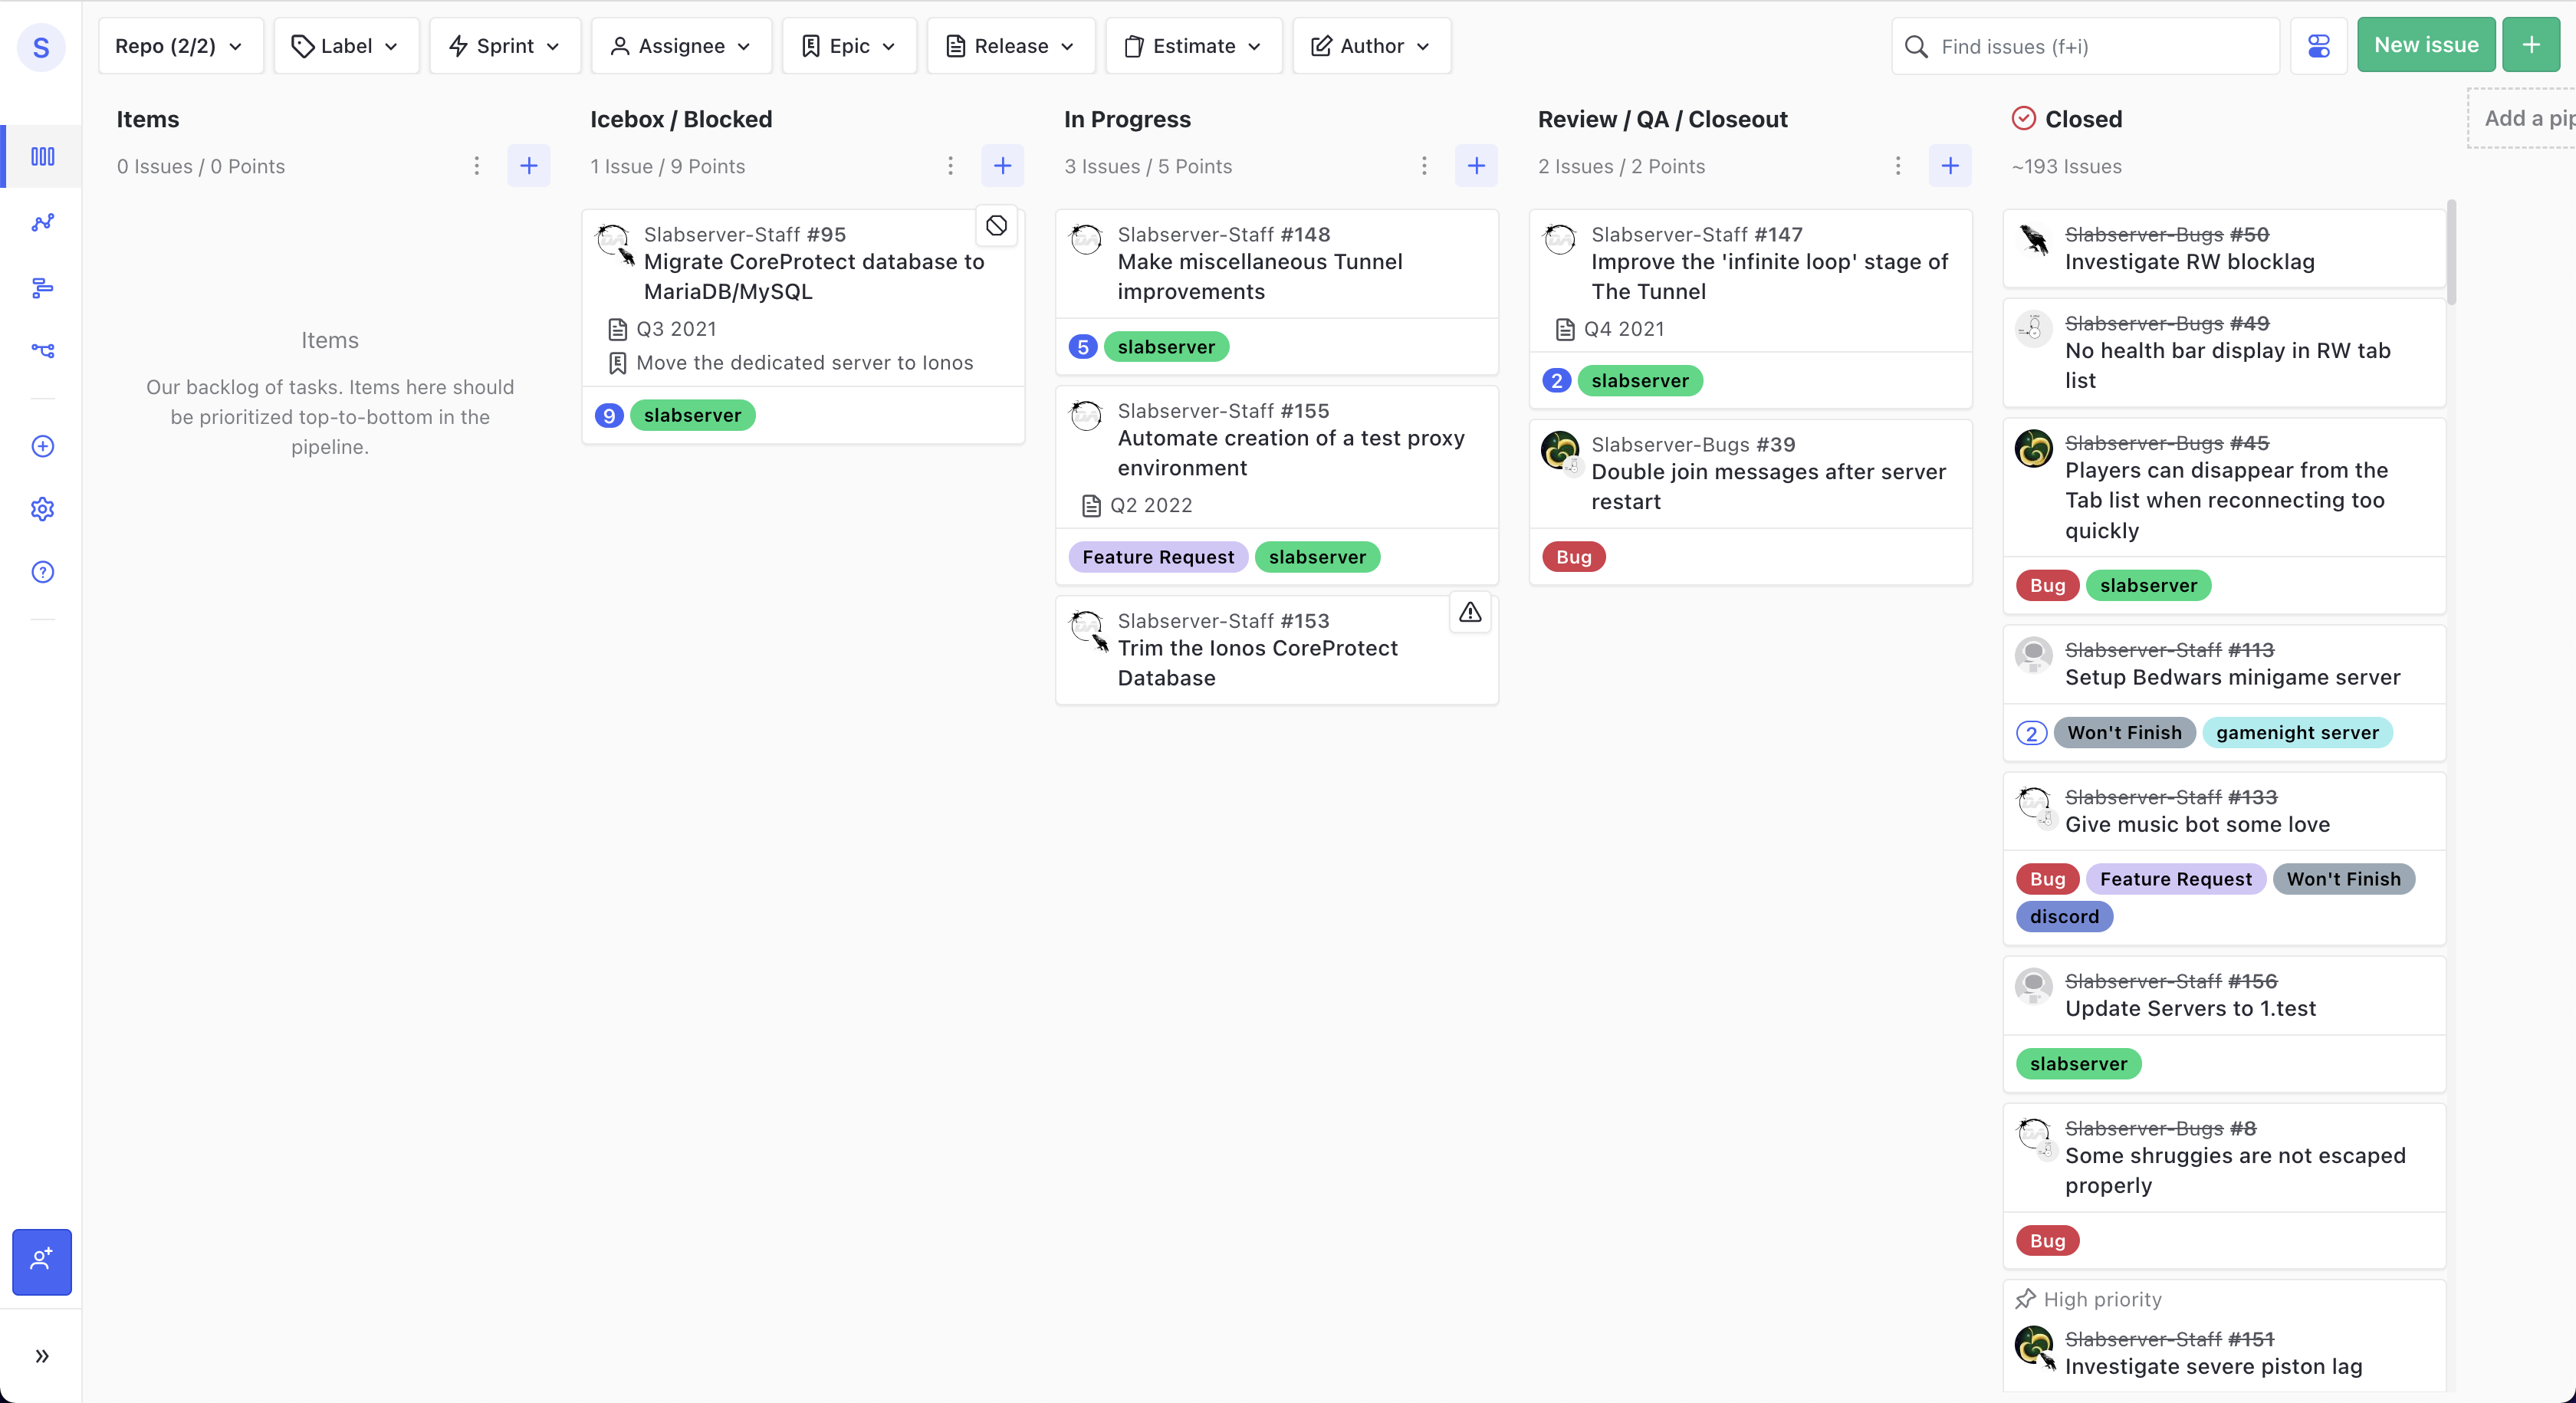
Task: Open the reports chart icon in sidebar
Action: click(42, 222)
